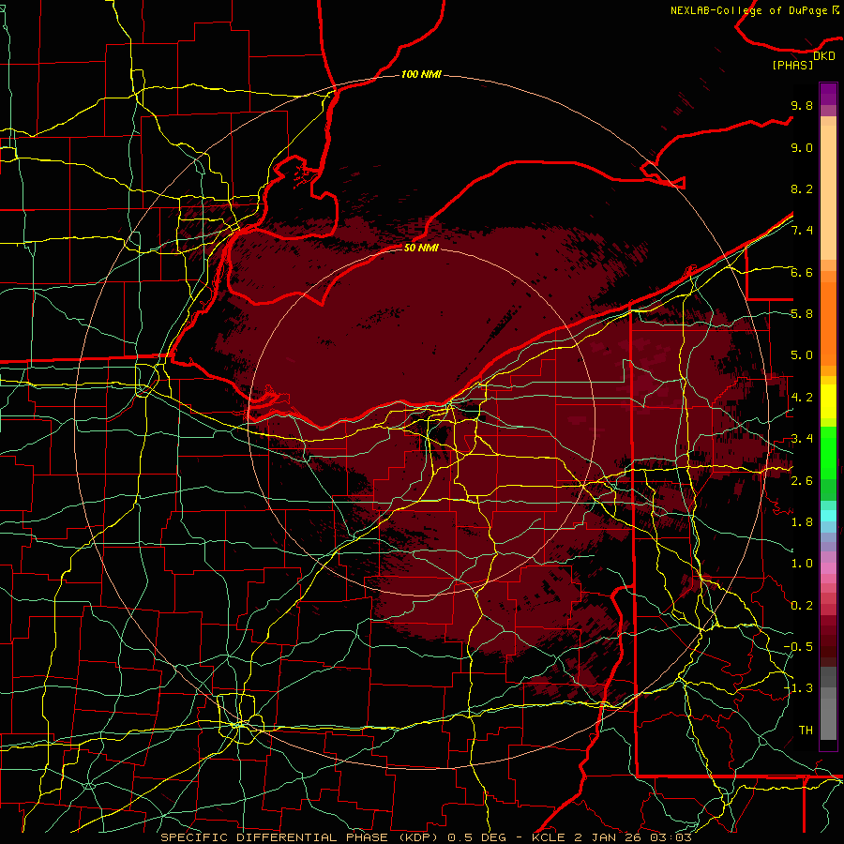Image resolution: width=844 pixels, height=844 pixels.
Task: Click the 50 NMI range ring label
Action: [x=421, y=248]
